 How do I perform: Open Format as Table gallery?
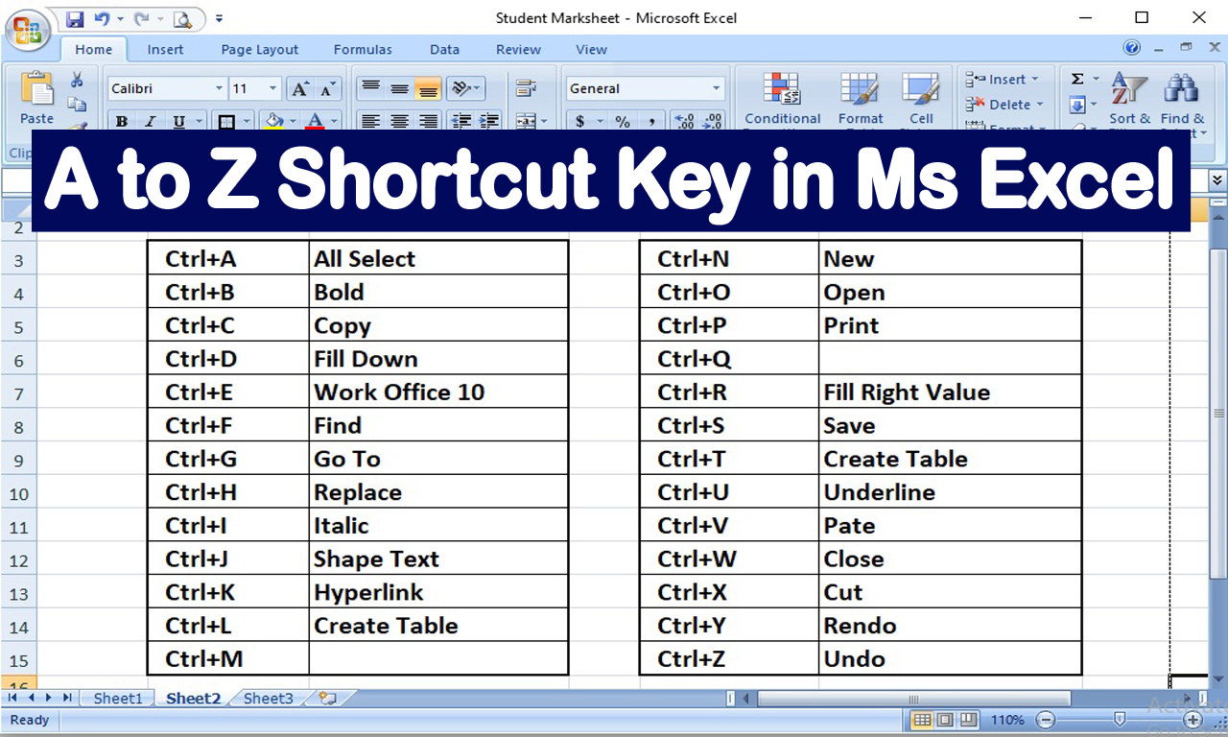(861, 100)
